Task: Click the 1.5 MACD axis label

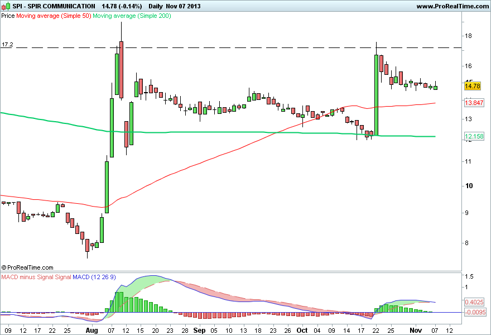Action: [469, 276]
